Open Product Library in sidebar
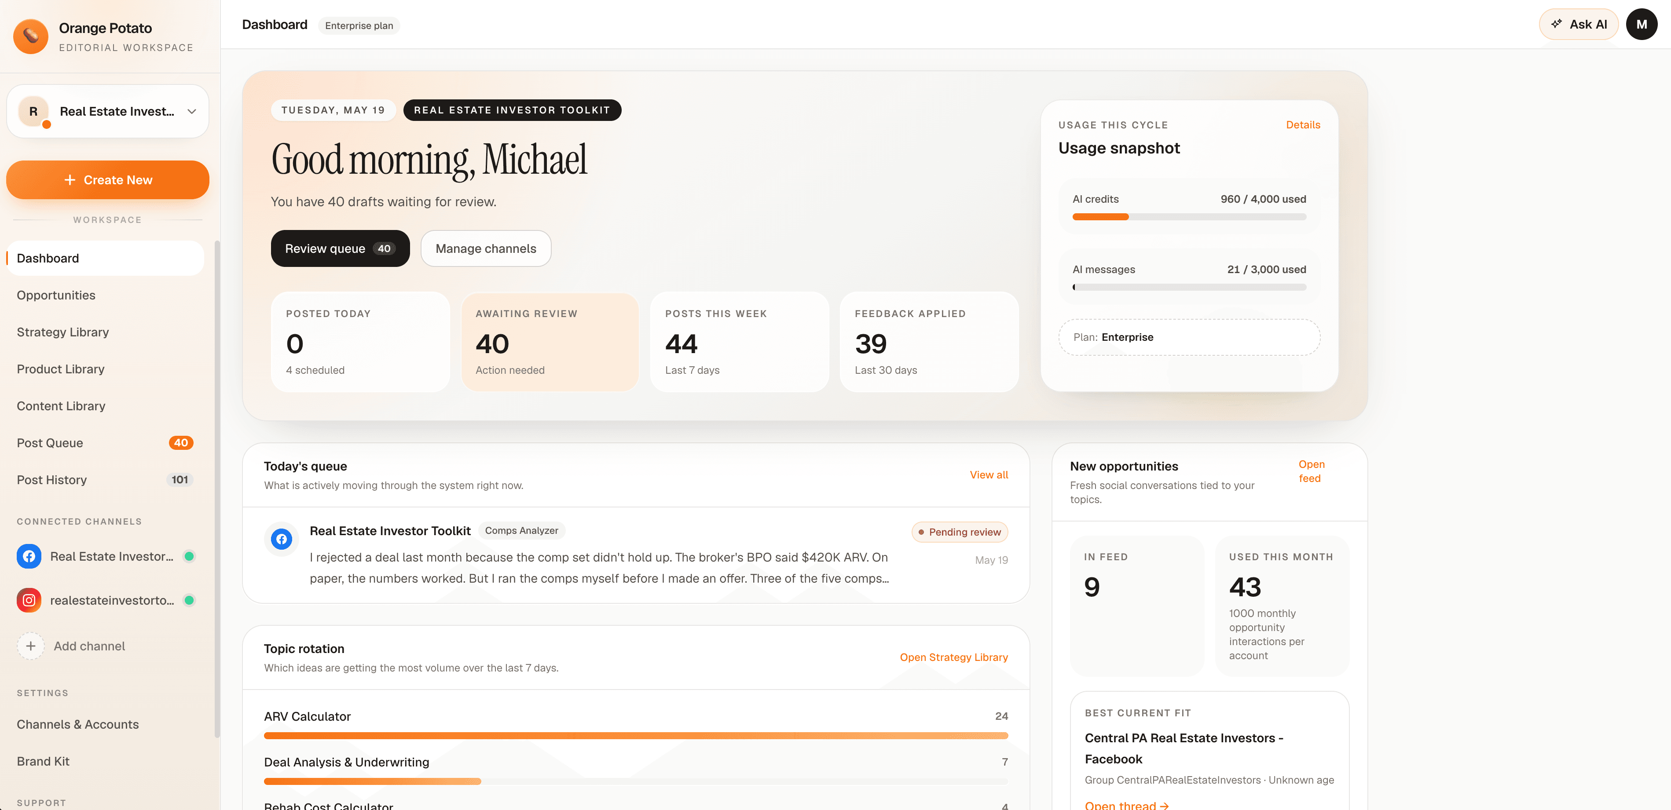This screenshot has height=810, width=1671. [105, 369]
